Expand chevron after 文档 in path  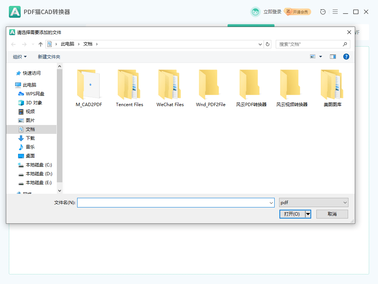[97, 44]
